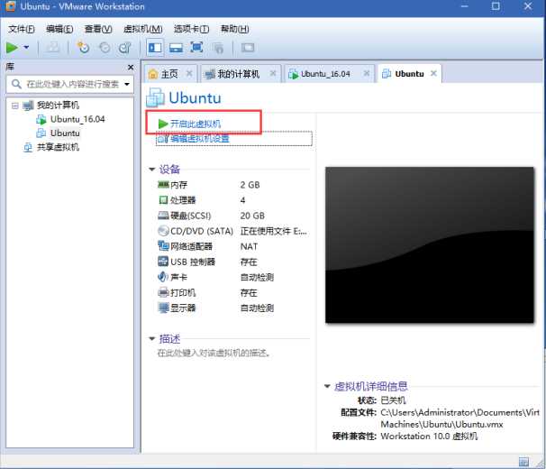
Task: Maximize the VMware Workstation window
Action: click(x=496, y=6)
